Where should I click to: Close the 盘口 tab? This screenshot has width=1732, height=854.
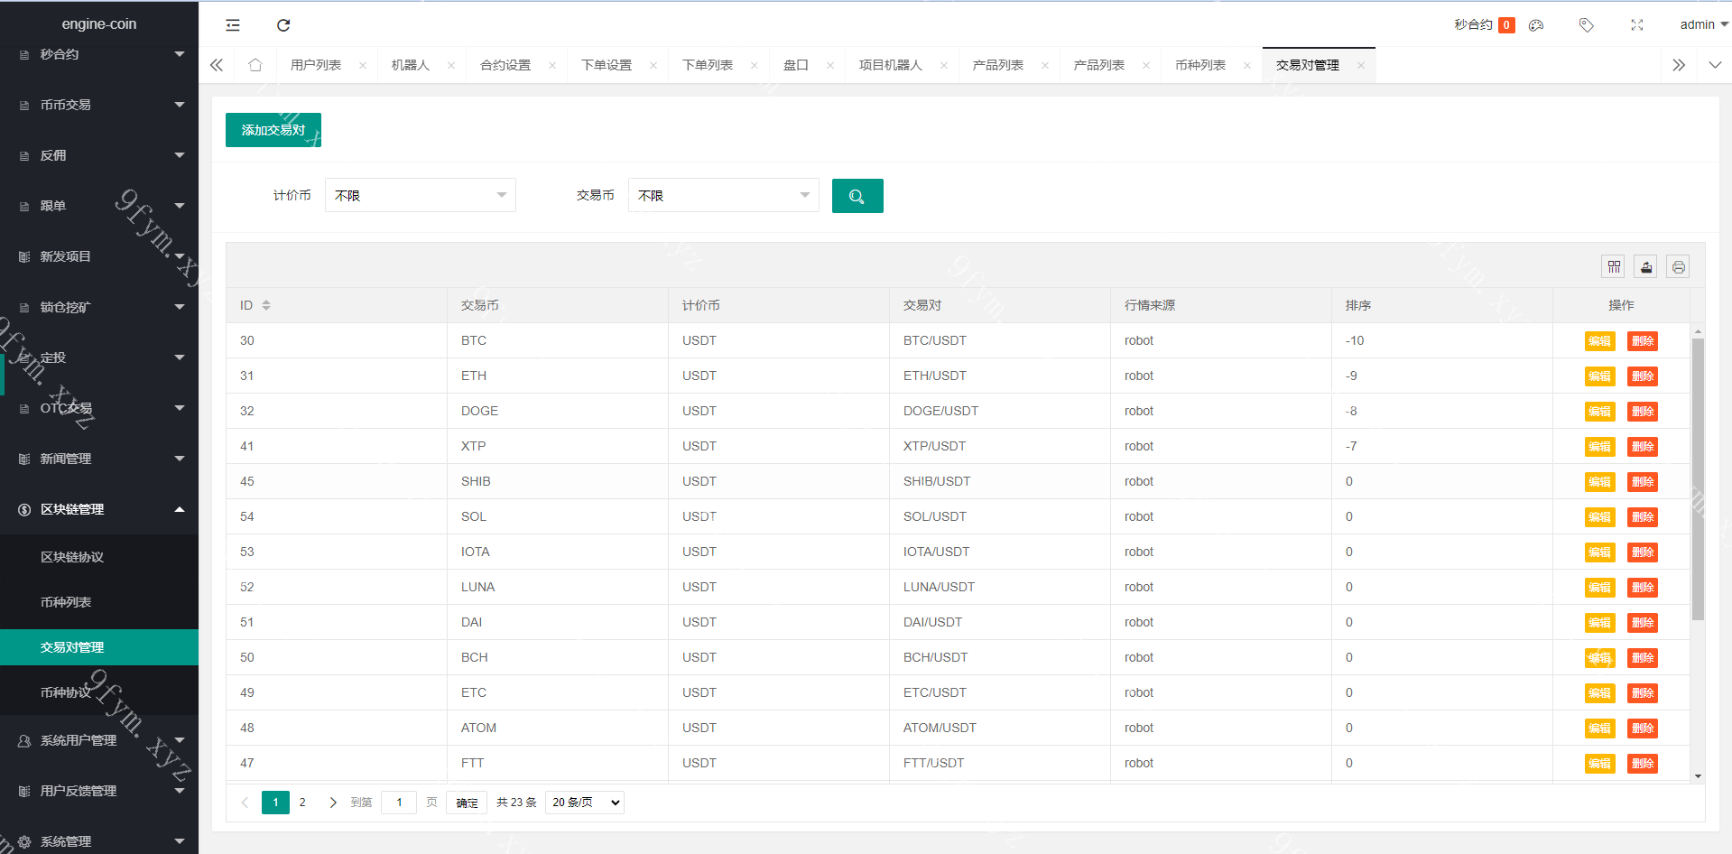pyautogui.click(x=830, y=65)
